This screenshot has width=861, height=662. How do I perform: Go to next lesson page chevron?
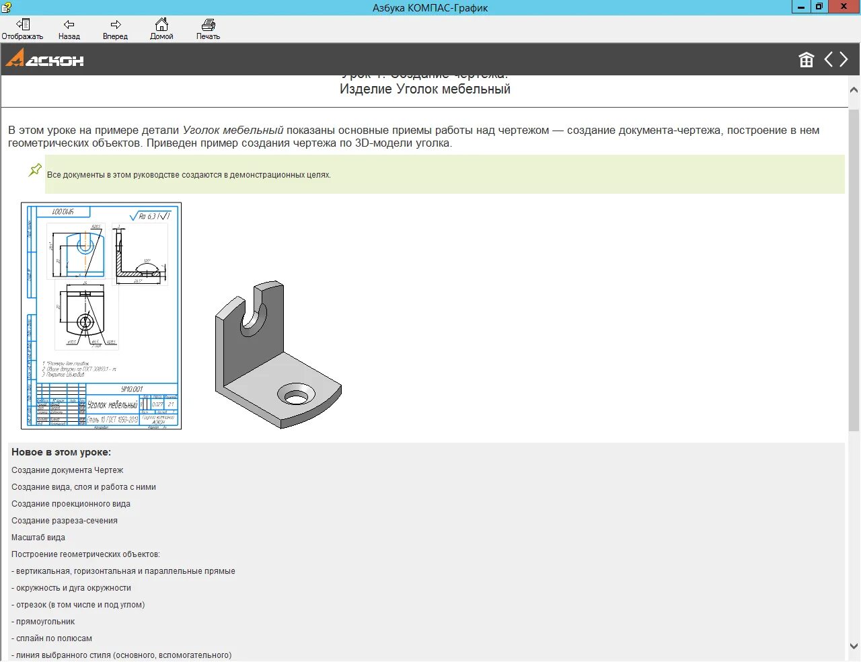click(x=844, y=59)
